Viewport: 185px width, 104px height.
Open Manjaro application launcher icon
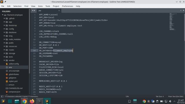tap(10, 101)
